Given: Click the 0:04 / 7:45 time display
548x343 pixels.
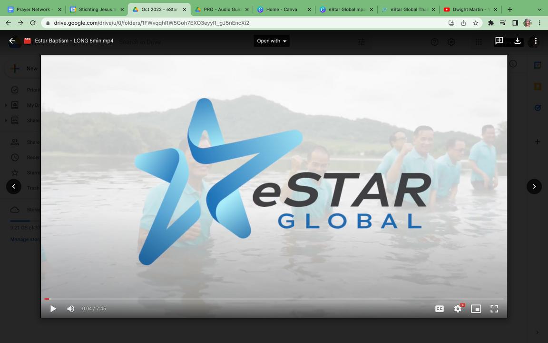Looking at the screenshot, I should [x=94, y=309].
